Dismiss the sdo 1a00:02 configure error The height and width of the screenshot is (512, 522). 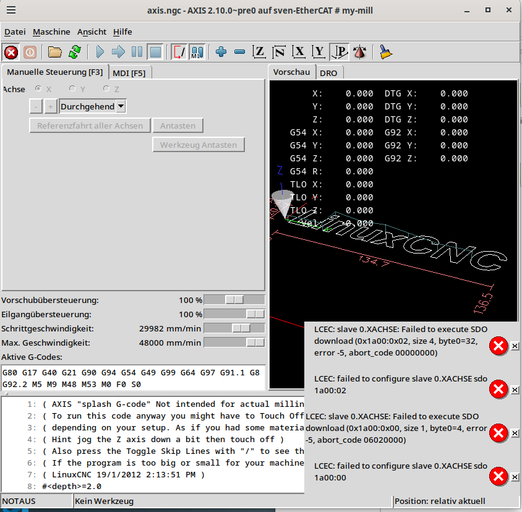pyautogui.click(x=515, y=390)
